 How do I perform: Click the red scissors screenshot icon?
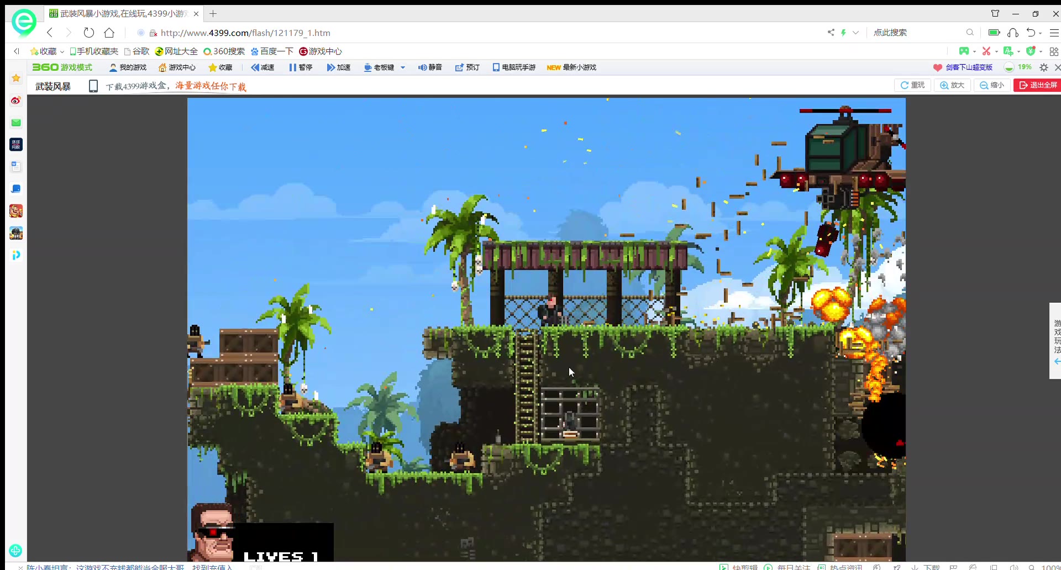(x=986, y=51)
